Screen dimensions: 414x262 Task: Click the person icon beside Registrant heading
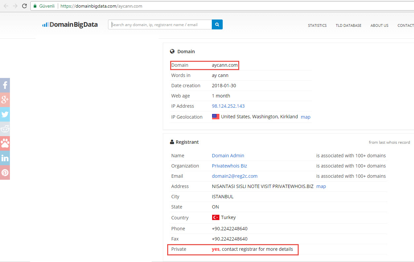172,142
